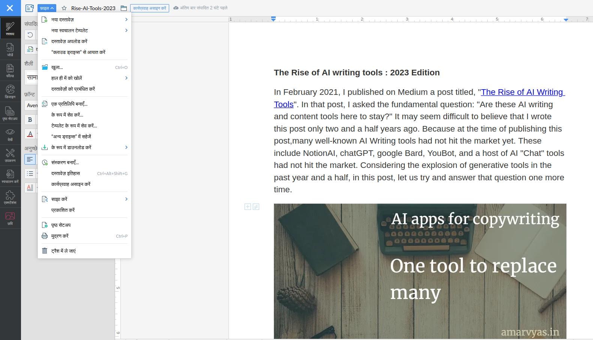Viewport: 593px width, 340px height.
Task: Click the undo arrow icon
Action: (x=30, y=35)
